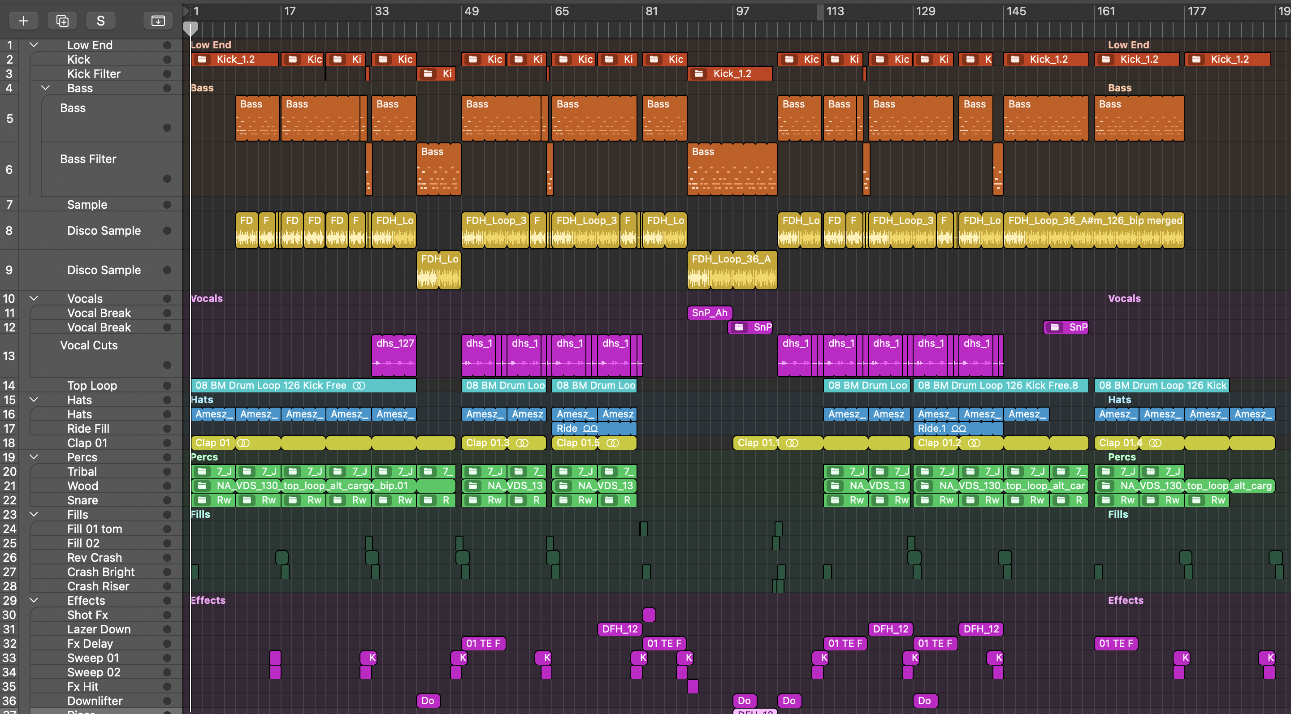Click folder icon on first Snare Rw region
Screen dimensions: 1291x714
click(x=203, y=500)
